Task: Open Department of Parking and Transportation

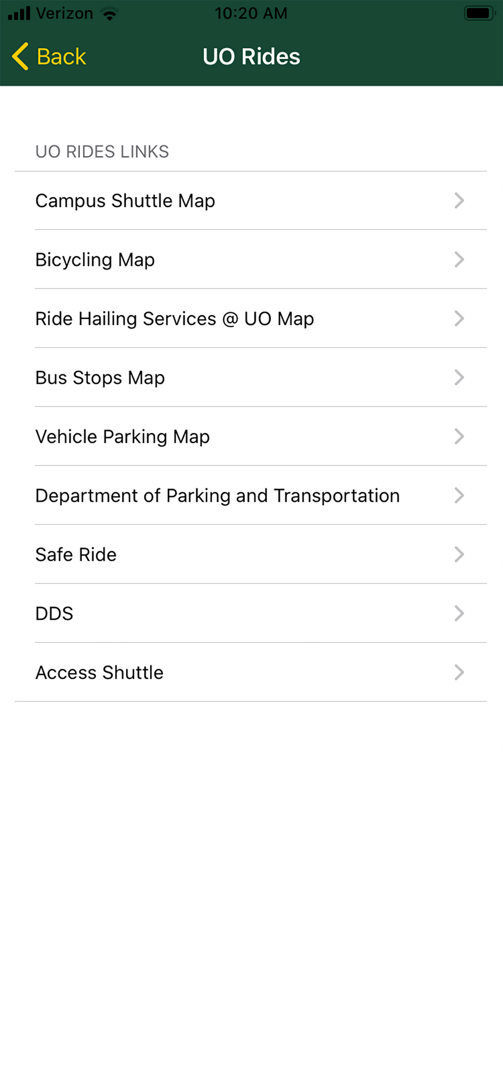Action: (217, 495)
